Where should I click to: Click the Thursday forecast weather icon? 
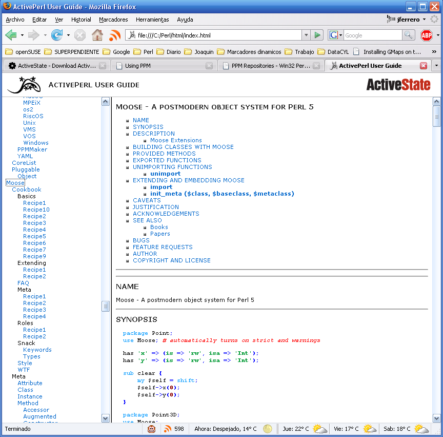point(320,429)
